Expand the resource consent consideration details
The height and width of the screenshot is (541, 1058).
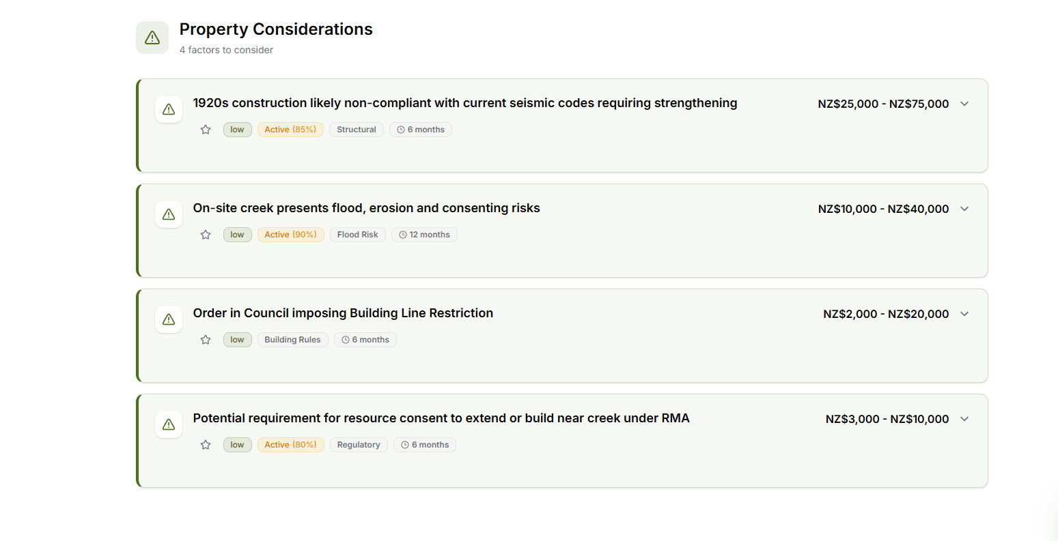964,419
